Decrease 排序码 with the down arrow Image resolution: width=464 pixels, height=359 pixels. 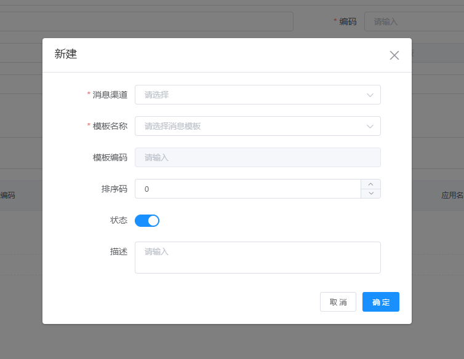click(370, 194)
